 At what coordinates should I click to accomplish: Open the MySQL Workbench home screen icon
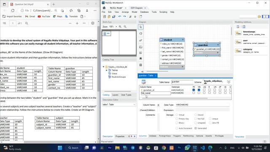pos(104,8)
